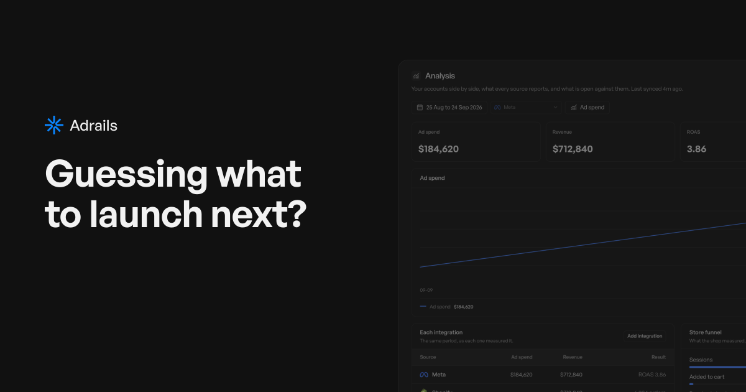Open the 25 Aug to 24 Sep 2026 date picker
This screenshot has width=746, height=392.
[x=449, y=107]
